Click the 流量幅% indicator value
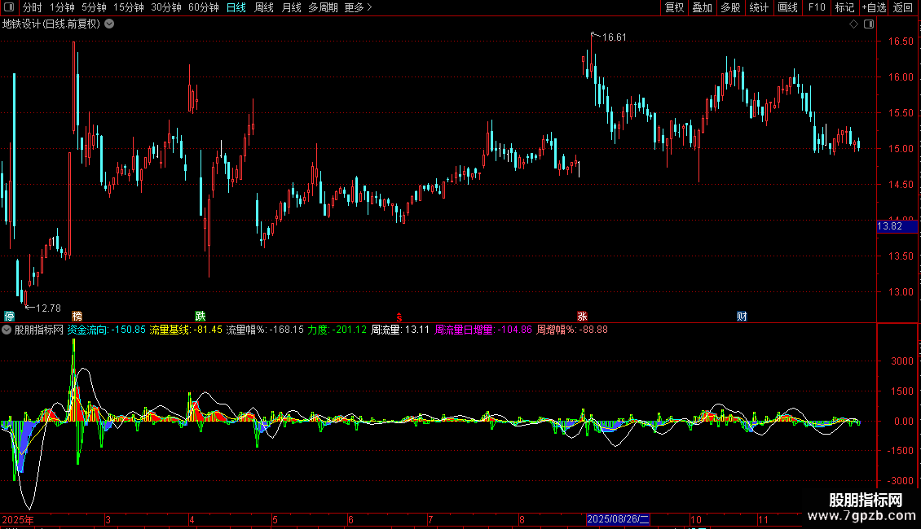The image size is (921, 529). (x=265, y=330)
